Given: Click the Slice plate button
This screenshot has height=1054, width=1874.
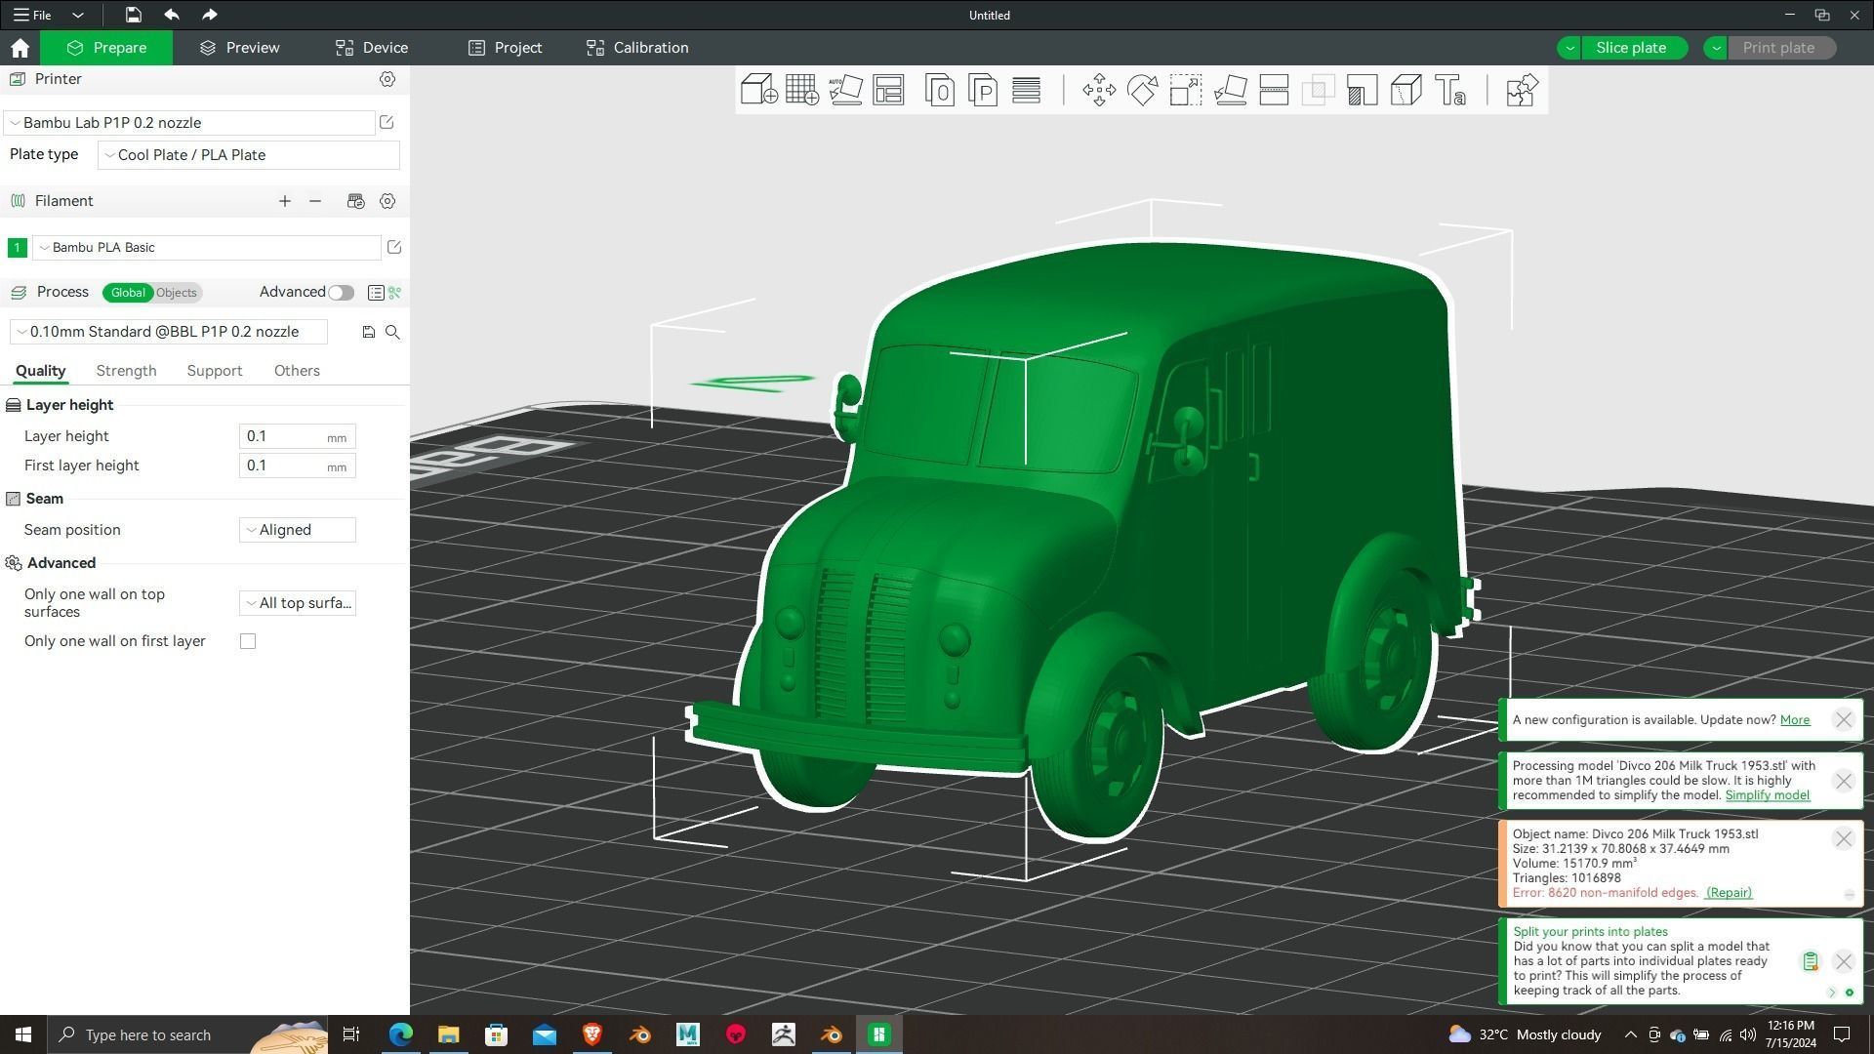Looking at the screenshot, I should (1633, 48).
